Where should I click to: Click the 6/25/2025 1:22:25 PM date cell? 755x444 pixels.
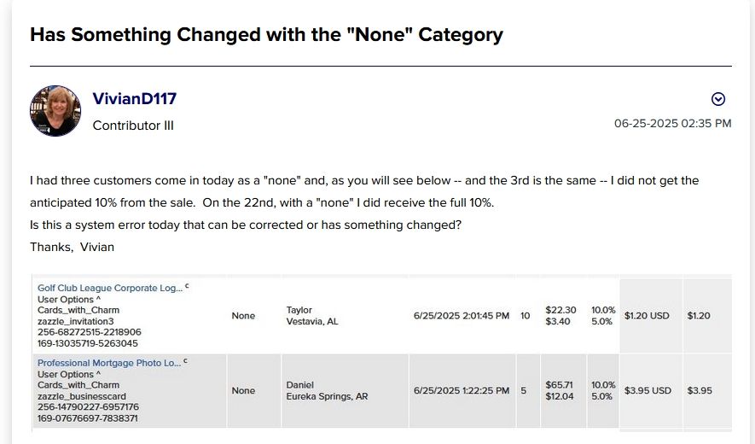pos(462,391)
